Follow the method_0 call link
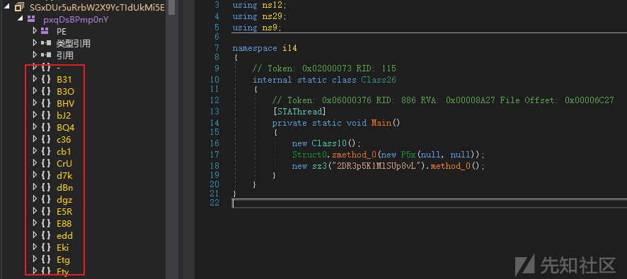627x279 pixels. click(451, 166)
